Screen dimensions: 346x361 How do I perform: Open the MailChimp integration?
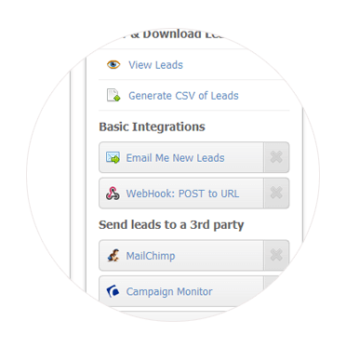[x=151, y=256]
